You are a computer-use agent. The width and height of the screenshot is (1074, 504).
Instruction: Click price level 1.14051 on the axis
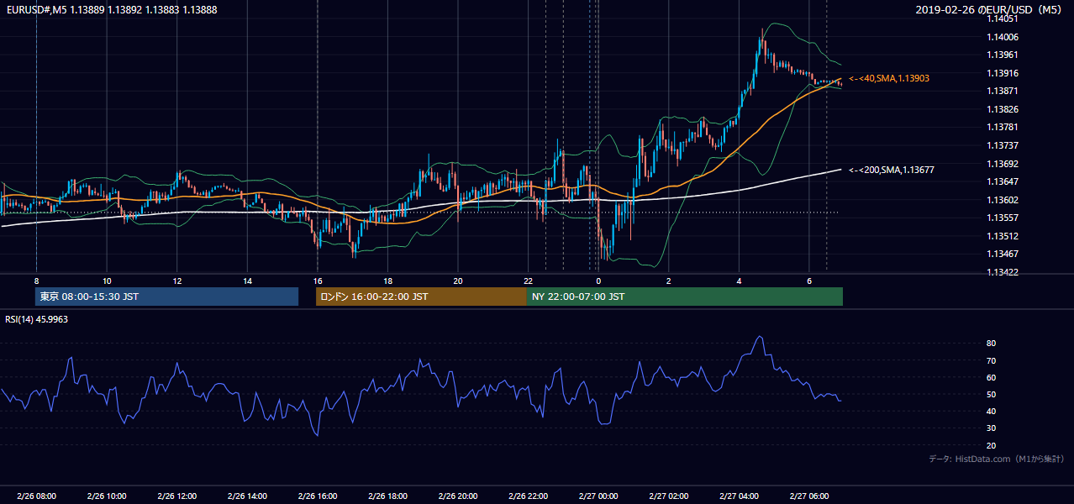click(x=1003, y=18)
